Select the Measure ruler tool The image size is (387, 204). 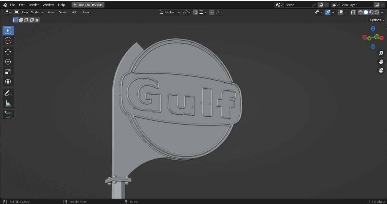(x=8, y=103)
